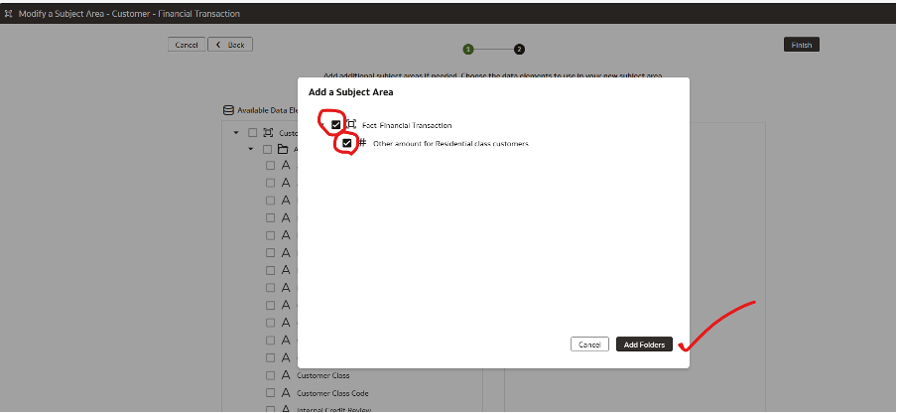897x413 pixels.
Task: Check the Customer Class checkbox
Action: (x=270, y=376)
